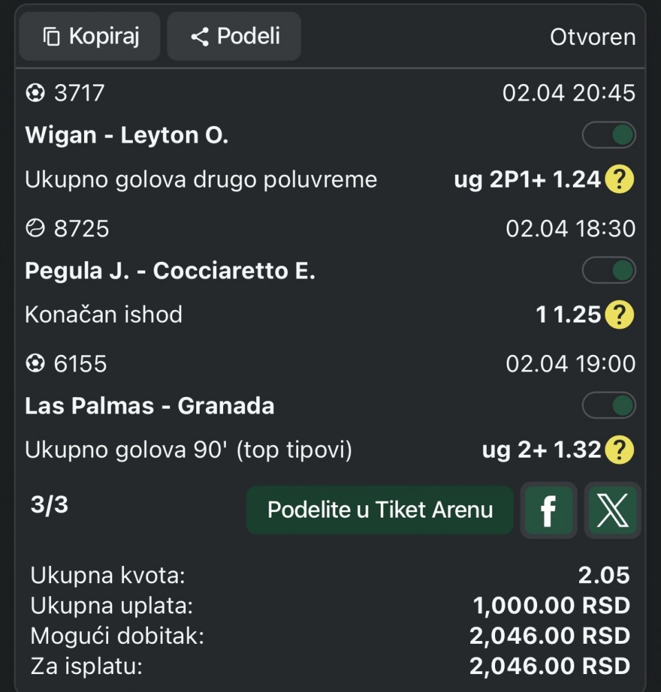
Task: Click the Otvoren ticket status label
Action: tap(592, 37)
